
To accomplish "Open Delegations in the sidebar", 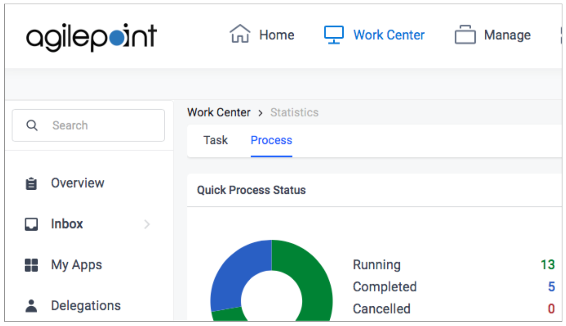I will [x=86, y=305].
